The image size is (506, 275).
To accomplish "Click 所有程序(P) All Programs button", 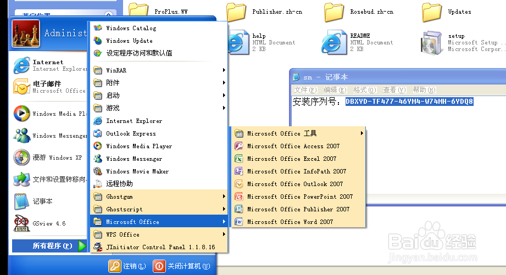I will (49, 246).
